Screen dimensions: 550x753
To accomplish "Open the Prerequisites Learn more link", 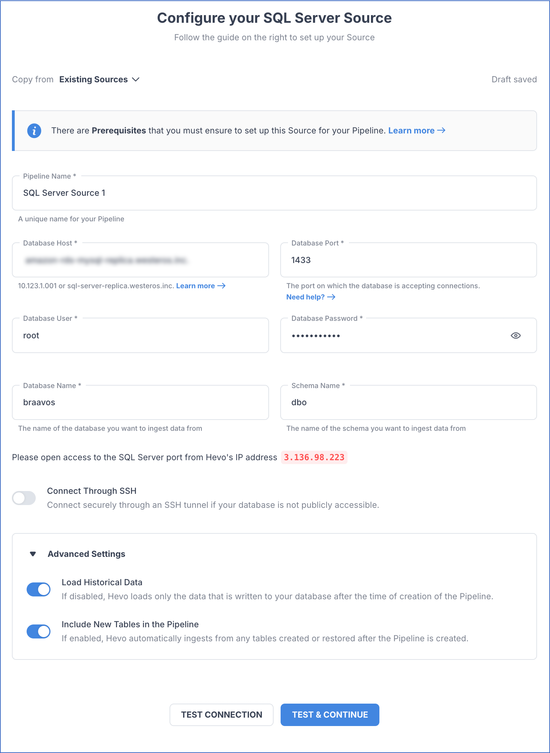I will (411, 131).
